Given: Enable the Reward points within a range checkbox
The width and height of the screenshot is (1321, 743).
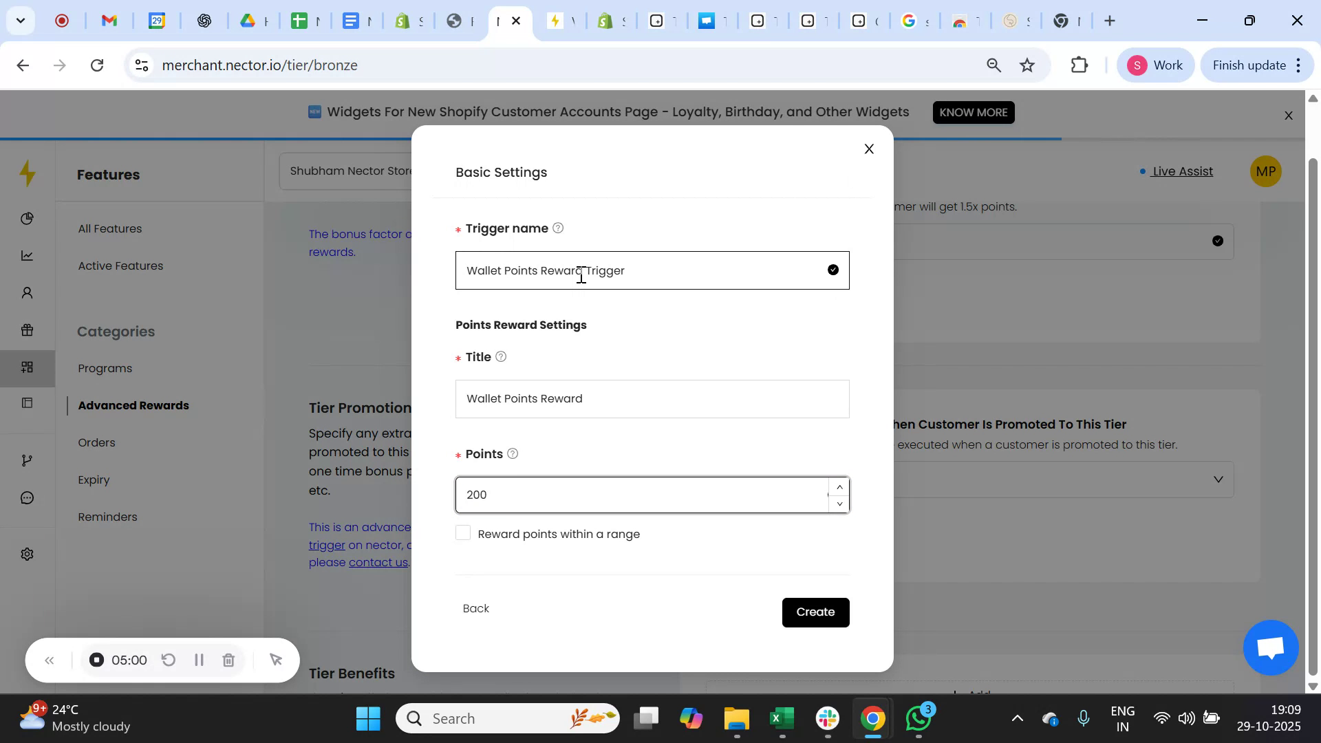Looking at the screenshot, I should pos(463,532).
